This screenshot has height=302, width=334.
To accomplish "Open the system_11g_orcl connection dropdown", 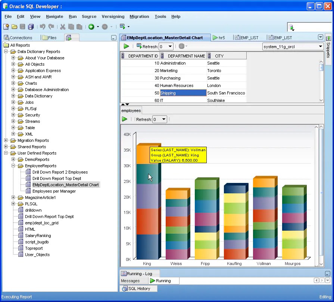I will pyautogui.click(x=320, y=46).
